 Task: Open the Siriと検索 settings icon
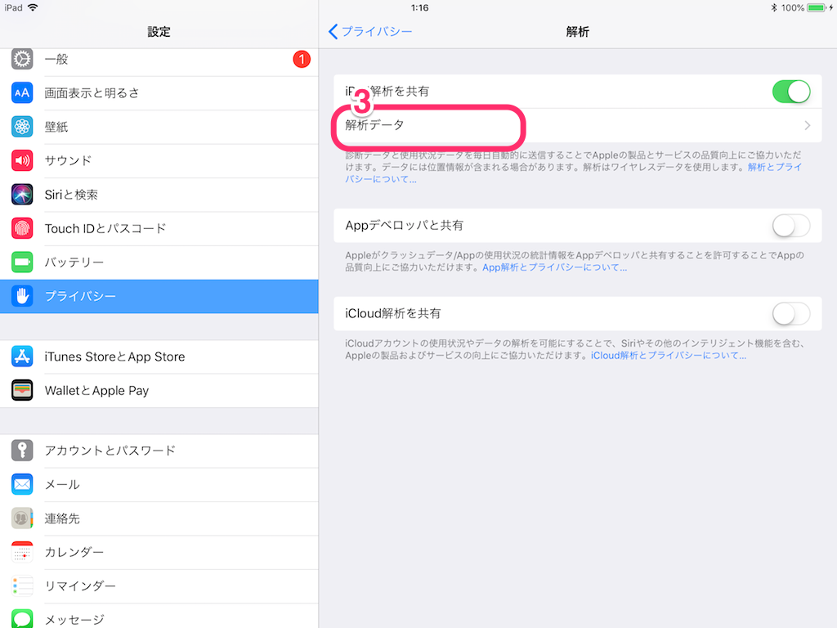pos(21,195)
